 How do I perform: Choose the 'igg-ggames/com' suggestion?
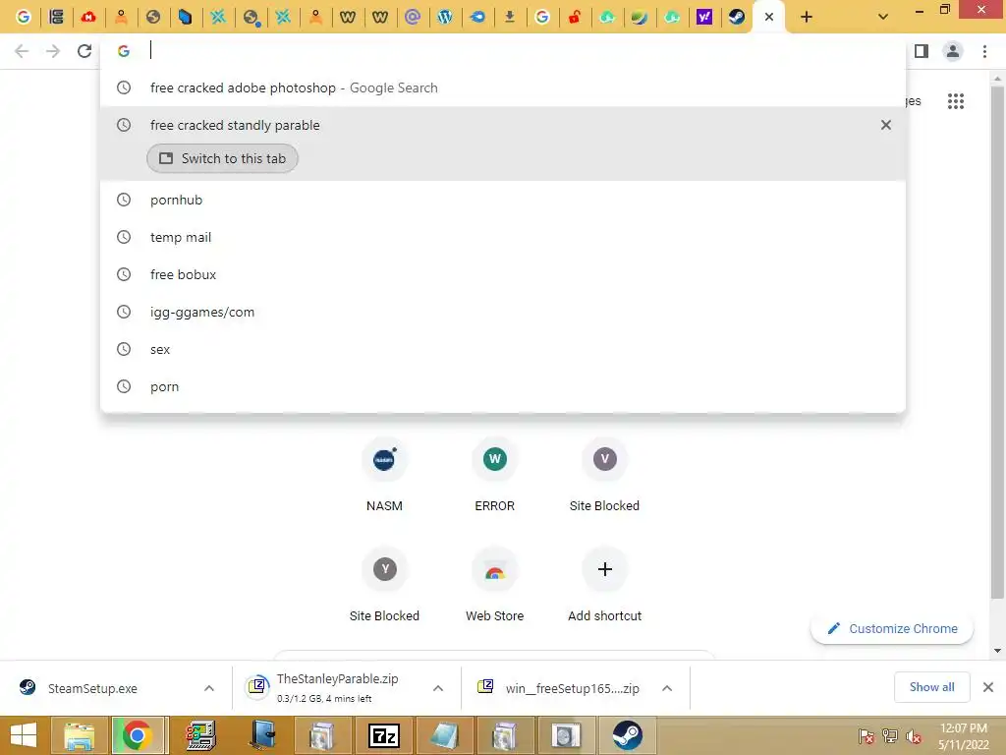click(x=503, y=312)
